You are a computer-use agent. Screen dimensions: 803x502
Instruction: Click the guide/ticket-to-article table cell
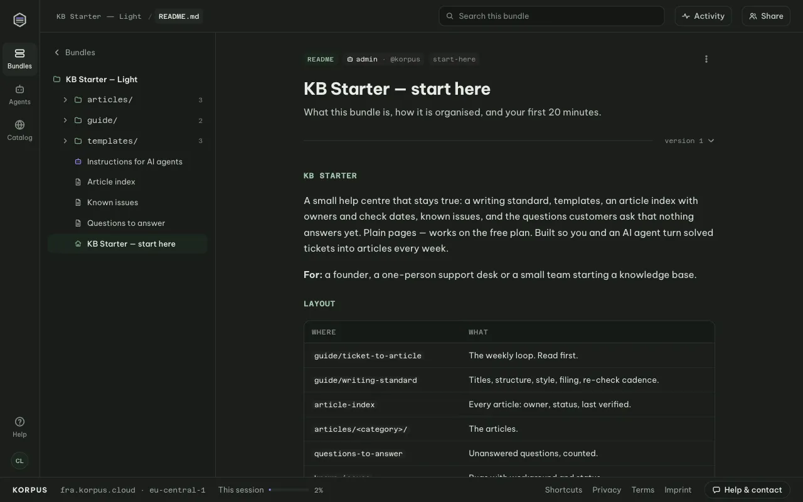[368, 356]
